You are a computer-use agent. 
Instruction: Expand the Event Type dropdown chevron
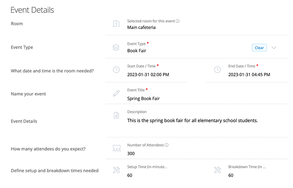pyautogui.click(x=274, y=48)
